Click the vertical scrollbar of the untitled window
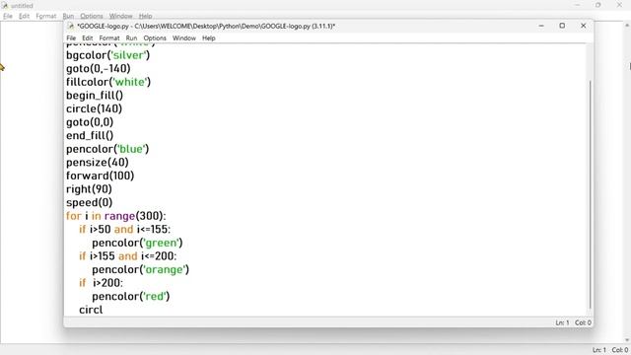Image resolution: width=631 pixels, height=355 pixels. pyautogui.click(x=628, y=182)
